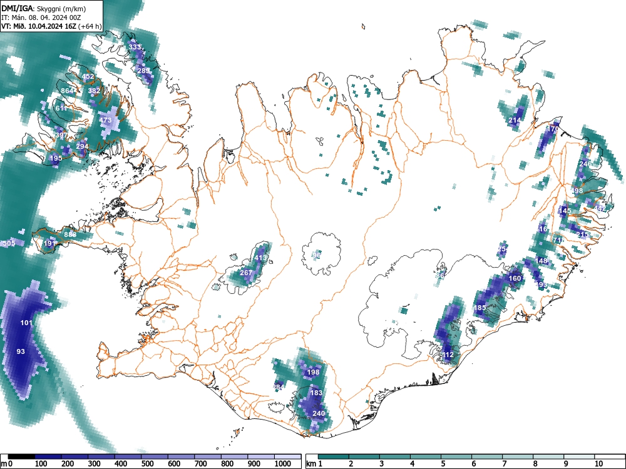This screenshot has height=469, width=626.
Task: Click the 10 label on the km scale
Action: pos(598,464)
